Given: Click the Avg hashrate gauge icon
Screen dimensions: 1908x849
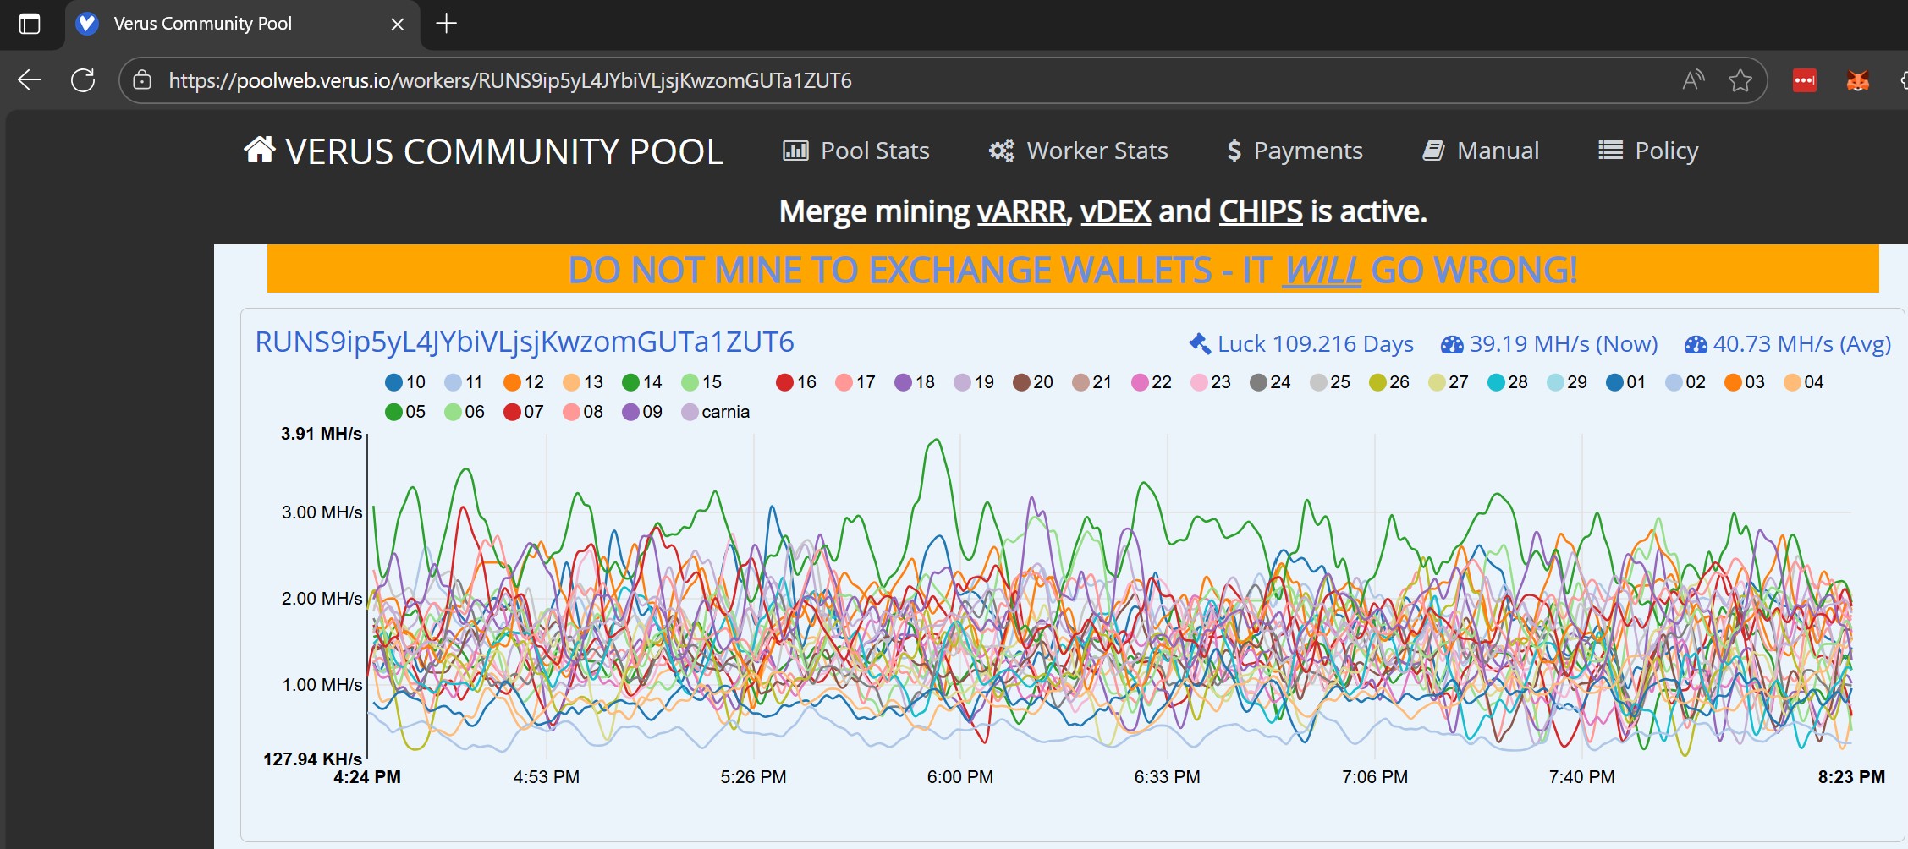Looking at the screenshot, I should [x=1696, y=344].
